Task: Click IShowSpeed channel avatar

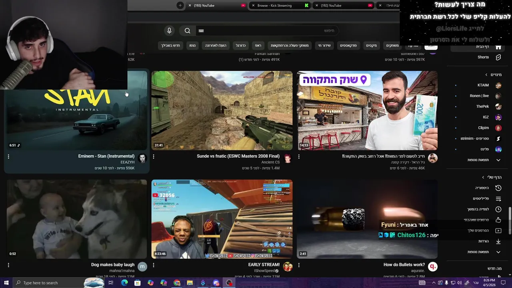Action: coord(288,267)
